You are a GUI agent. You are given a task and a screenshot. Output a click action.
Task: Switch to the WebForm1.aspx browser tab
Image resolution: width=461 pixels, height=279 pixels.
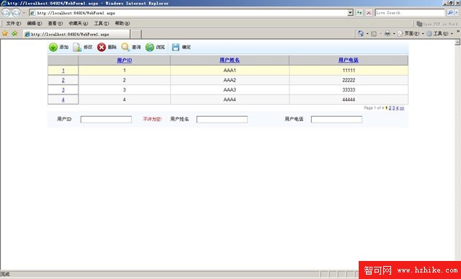(76, 34)
